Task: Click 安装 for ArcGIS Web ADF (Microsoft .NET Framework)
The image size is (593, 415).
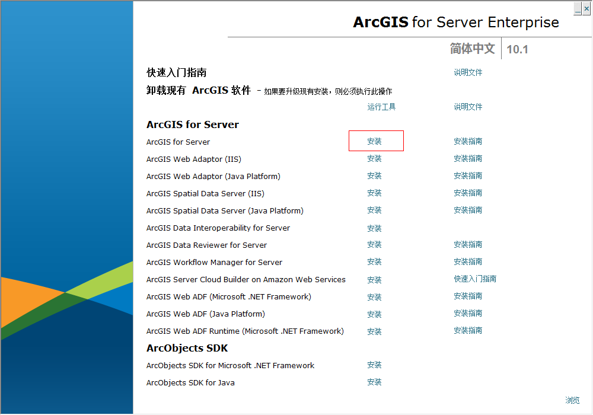Action: [x=374, y=298]
